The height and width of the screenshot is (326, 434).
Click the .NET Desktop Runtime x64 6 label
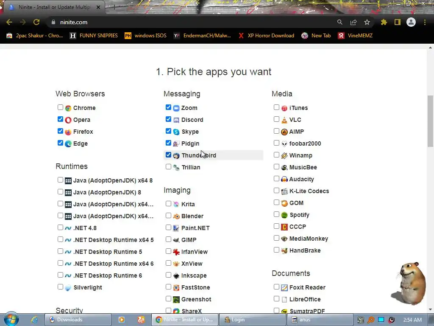pos(114,264)
